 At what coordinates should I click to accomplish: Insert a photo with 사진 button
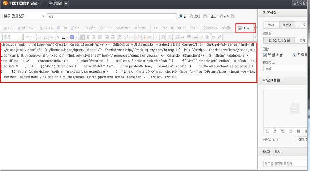tap(8, 28)
